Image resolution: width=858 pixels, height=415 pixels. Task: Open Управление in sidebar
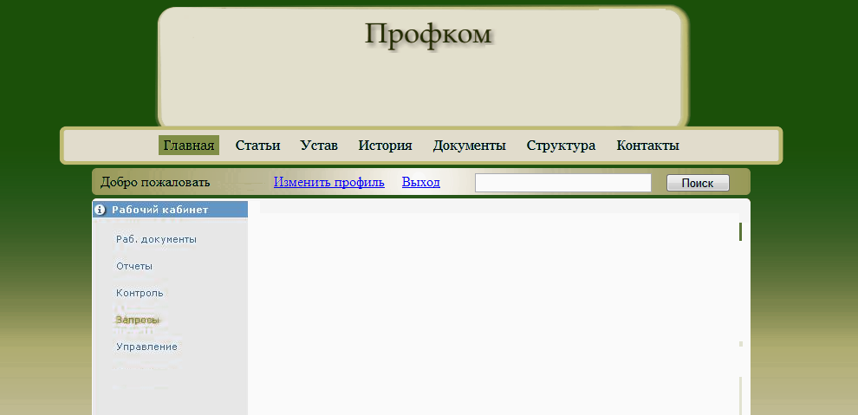point(146,347)
